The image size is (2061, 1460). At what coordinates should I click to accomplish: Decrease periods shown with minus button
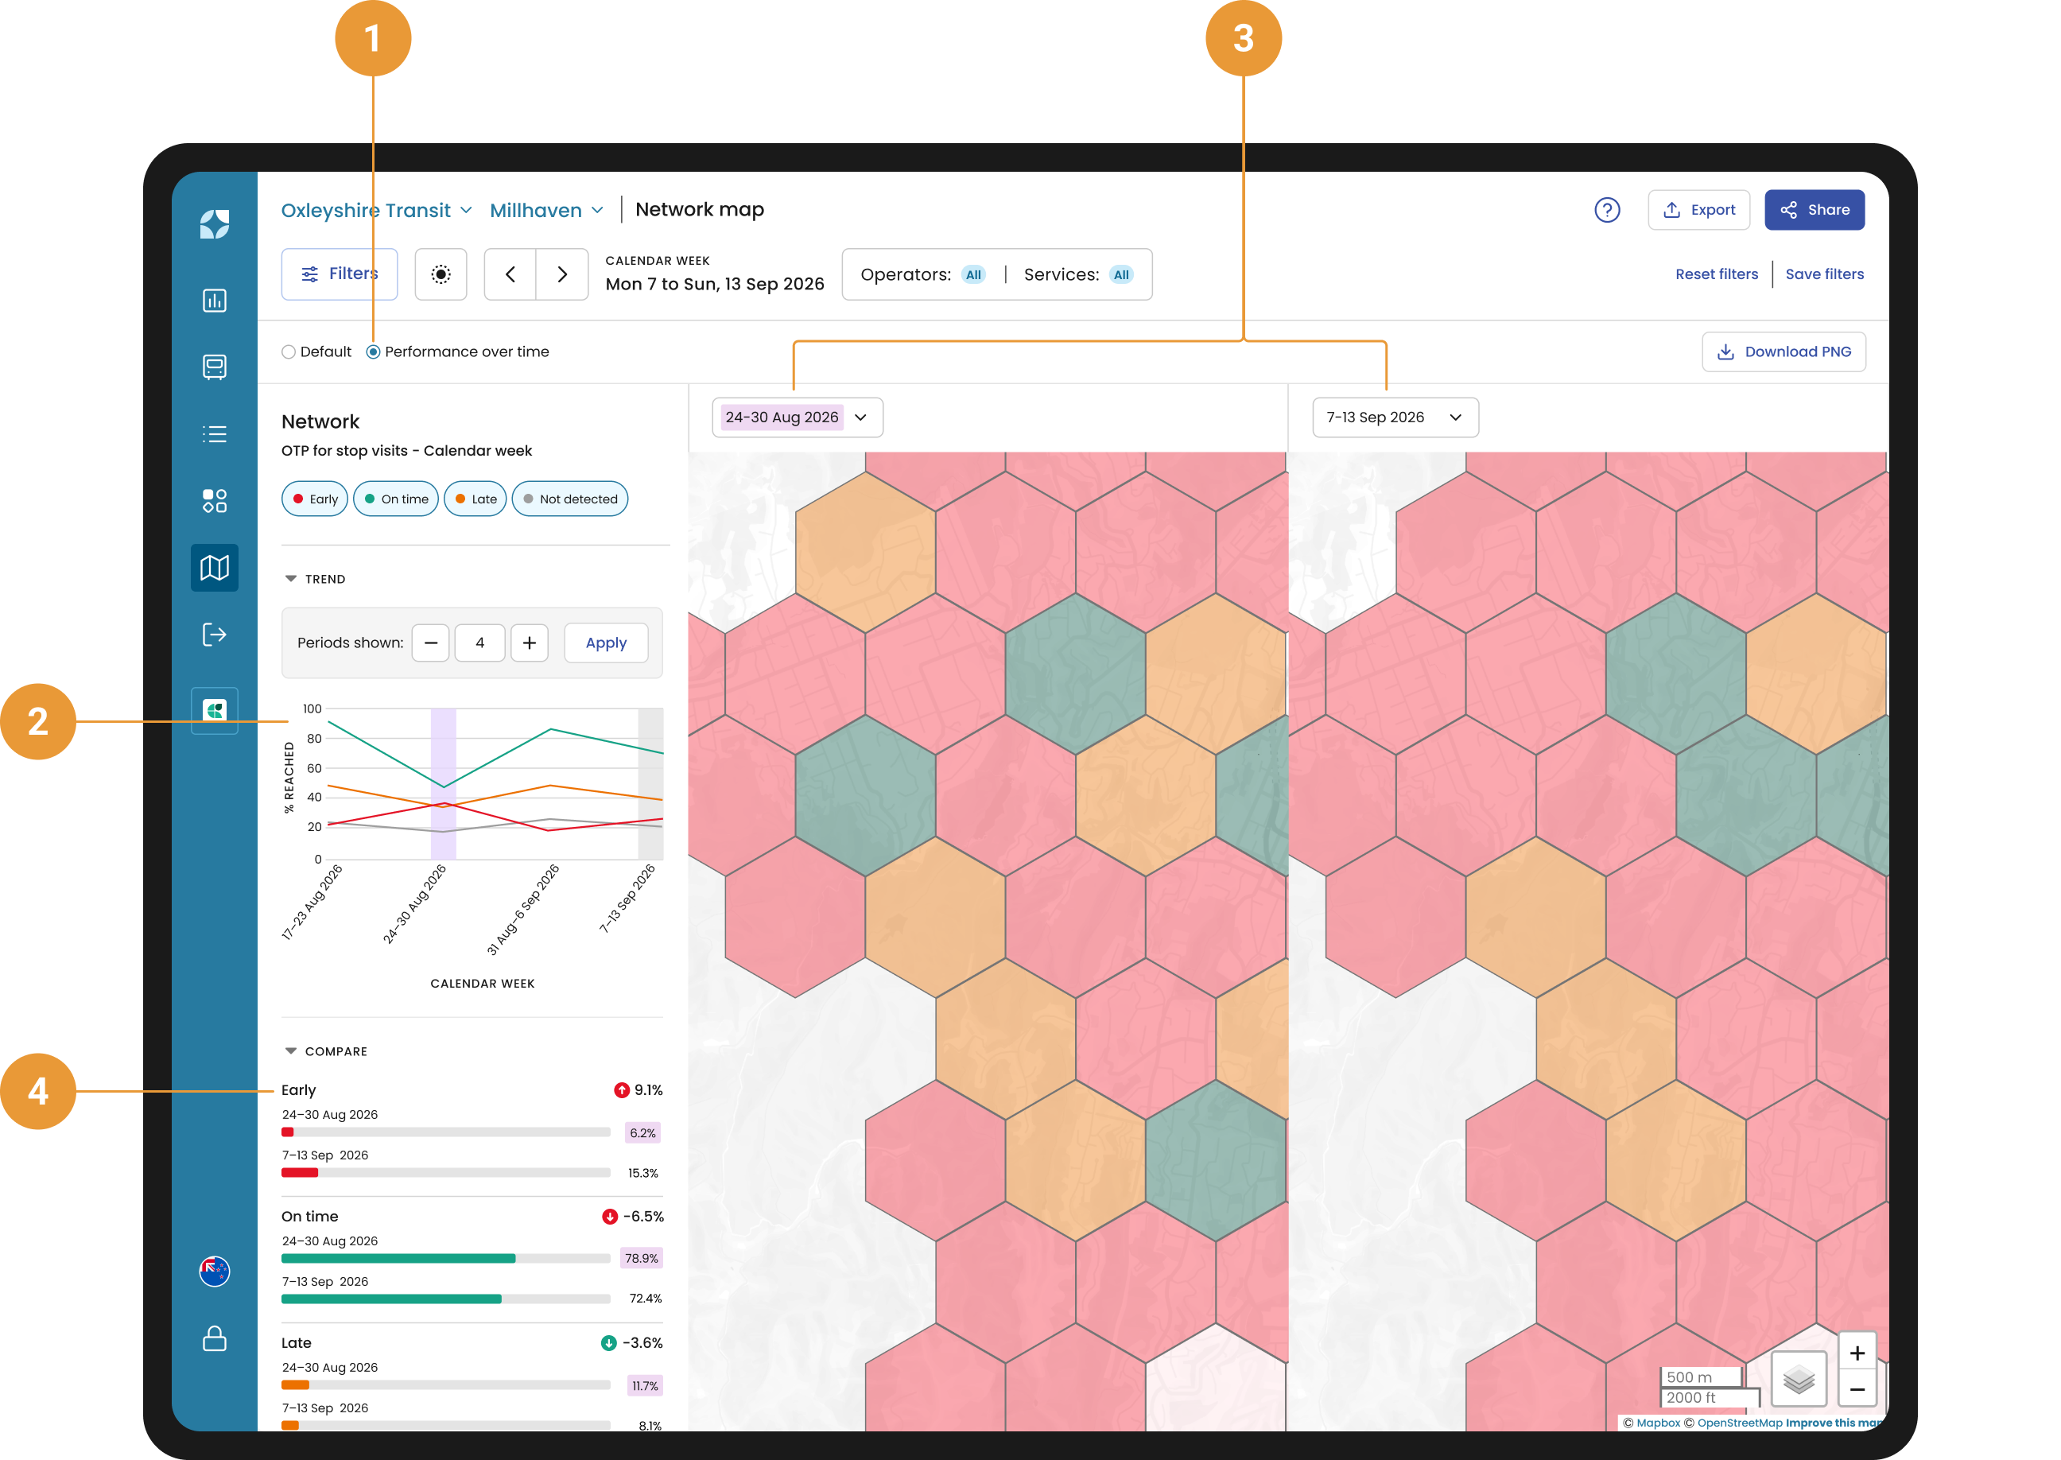(430, 643)
